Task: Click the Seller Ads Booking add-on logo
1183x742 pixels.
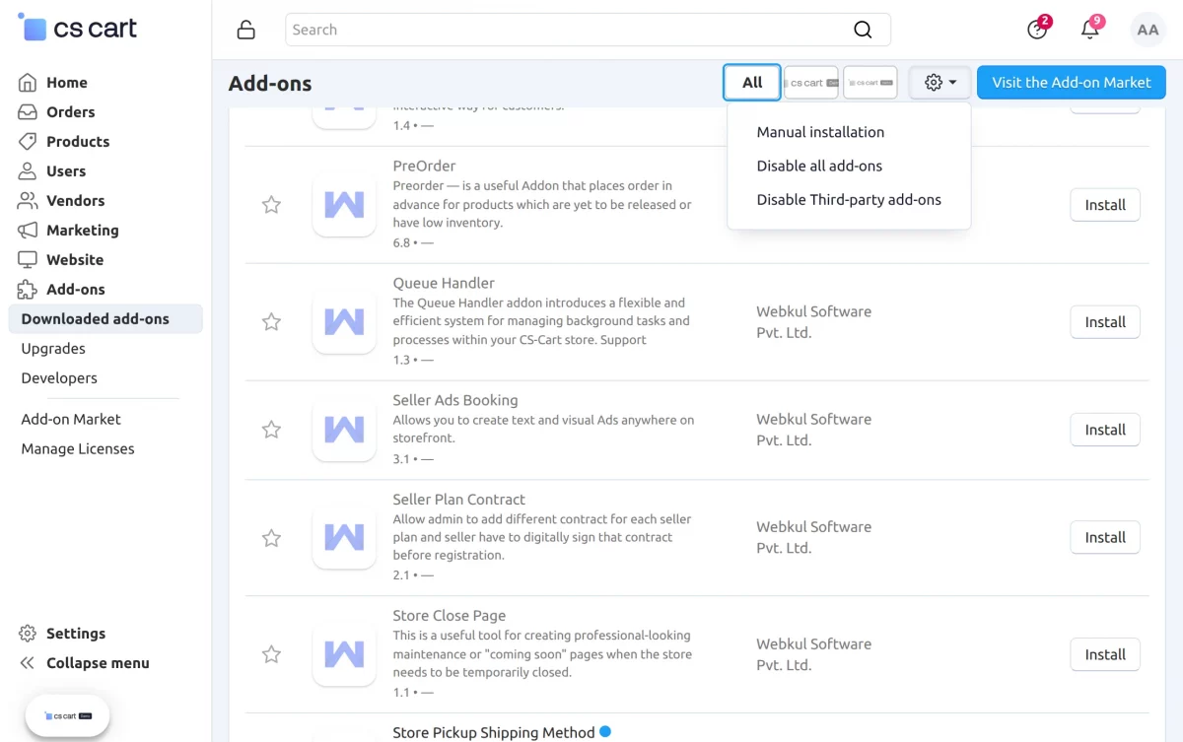Action: coord(344,430)
